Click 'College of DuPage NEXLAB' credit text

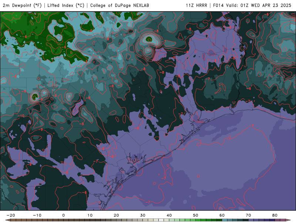tap(120, 5)
